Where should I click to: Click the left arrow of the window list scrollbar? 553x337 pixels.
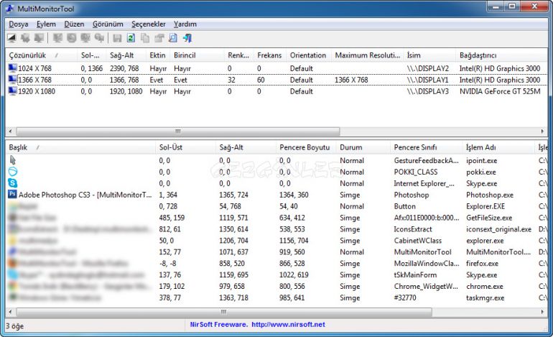(x=10, y=312)
